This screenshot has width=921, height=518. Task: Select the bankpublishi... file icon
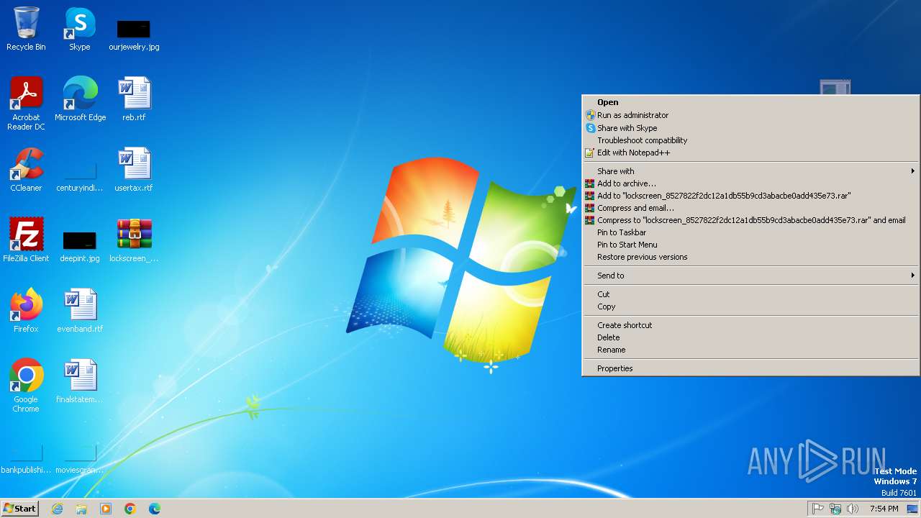(x=26, y=459)
